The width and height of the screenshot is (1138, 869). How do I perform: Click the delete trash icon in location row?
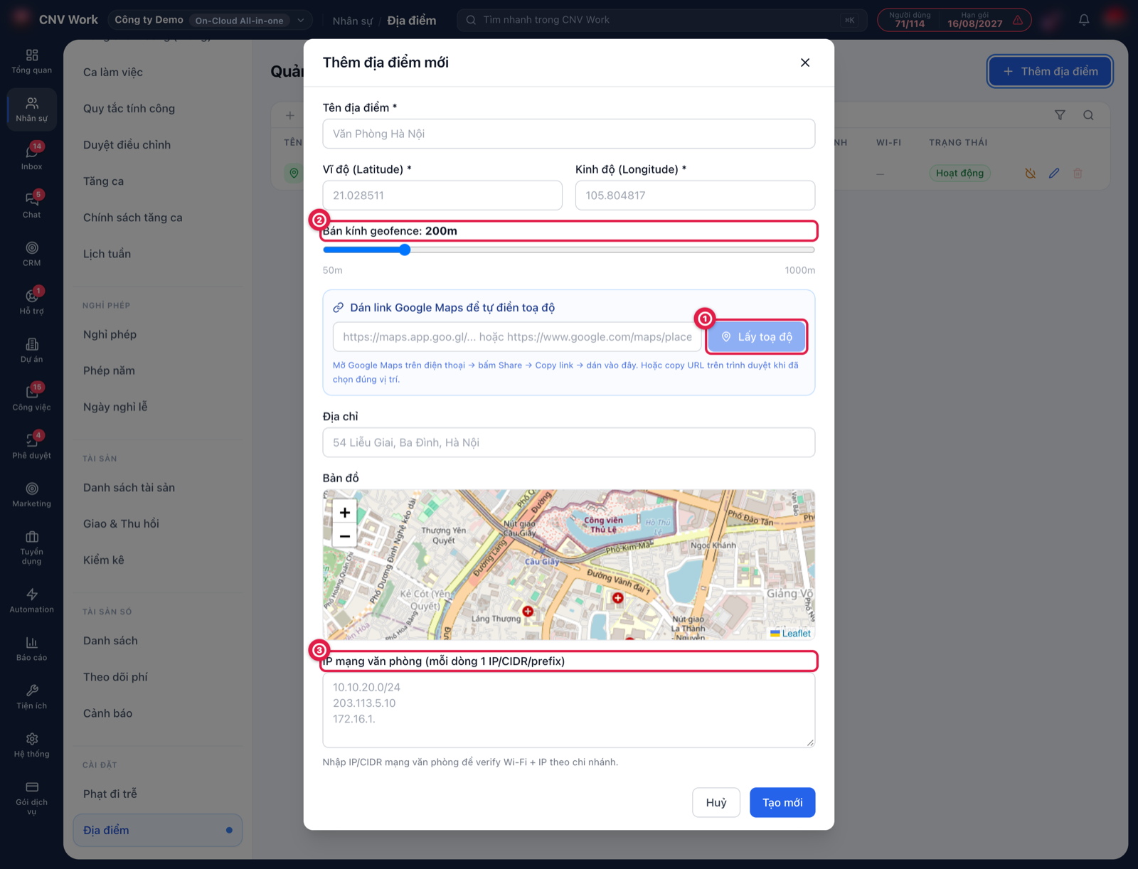(x=1078, y=173)
